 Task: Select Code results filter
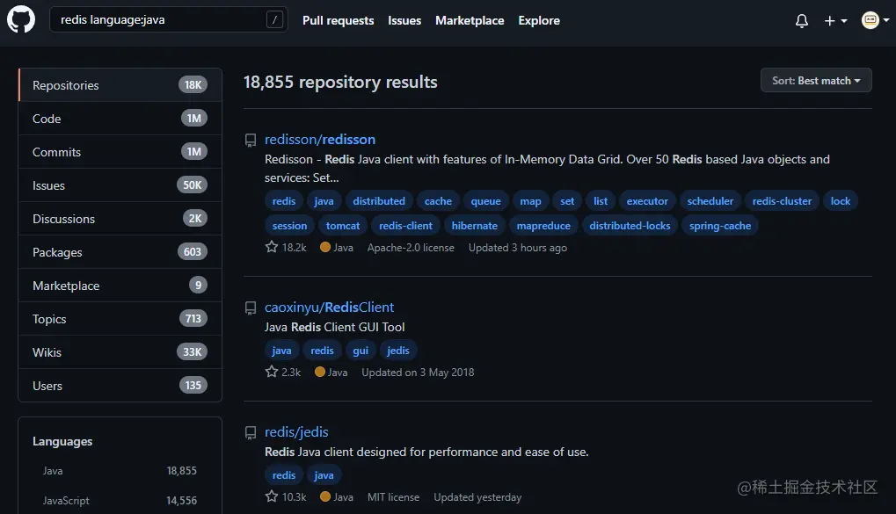pyautogui.click(x=120, y=119)
